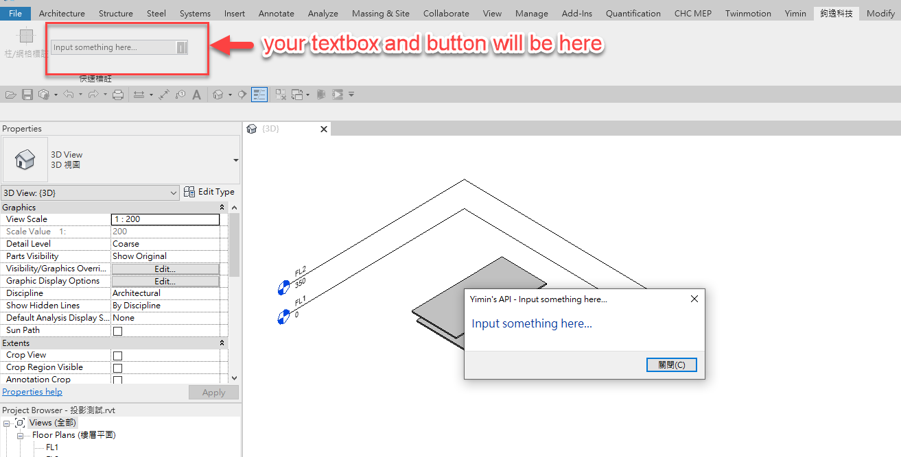Click the Print icon
Image resolution: width=901 pixels, height=457 pixels.
[x=118, y=95]
